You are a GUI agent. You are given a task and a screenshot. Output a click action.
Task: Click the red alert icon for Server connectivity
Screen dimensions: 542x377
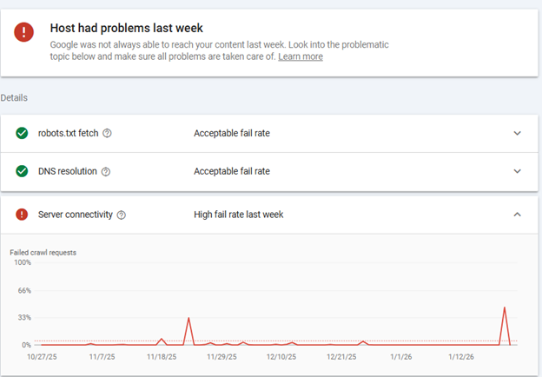tap(22, 215)
